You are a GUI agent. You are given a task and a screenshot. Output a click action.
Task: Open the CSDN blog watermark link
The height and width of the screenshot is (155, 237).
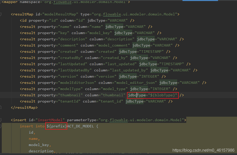click(x=203, y=150)
